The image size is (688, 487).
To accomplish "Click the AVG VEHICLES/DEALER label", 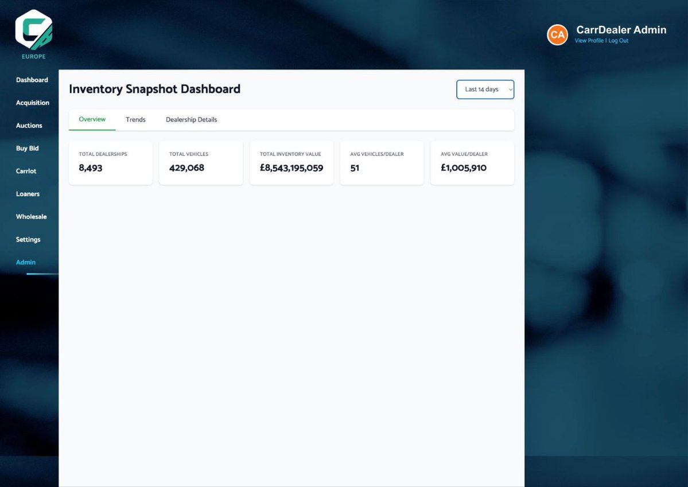I will [x=377, y=154].
